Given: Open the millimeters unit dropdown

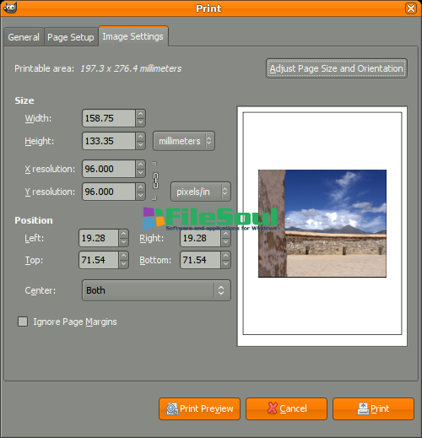Looking at the screenshot, I should [x=184, y=141].
